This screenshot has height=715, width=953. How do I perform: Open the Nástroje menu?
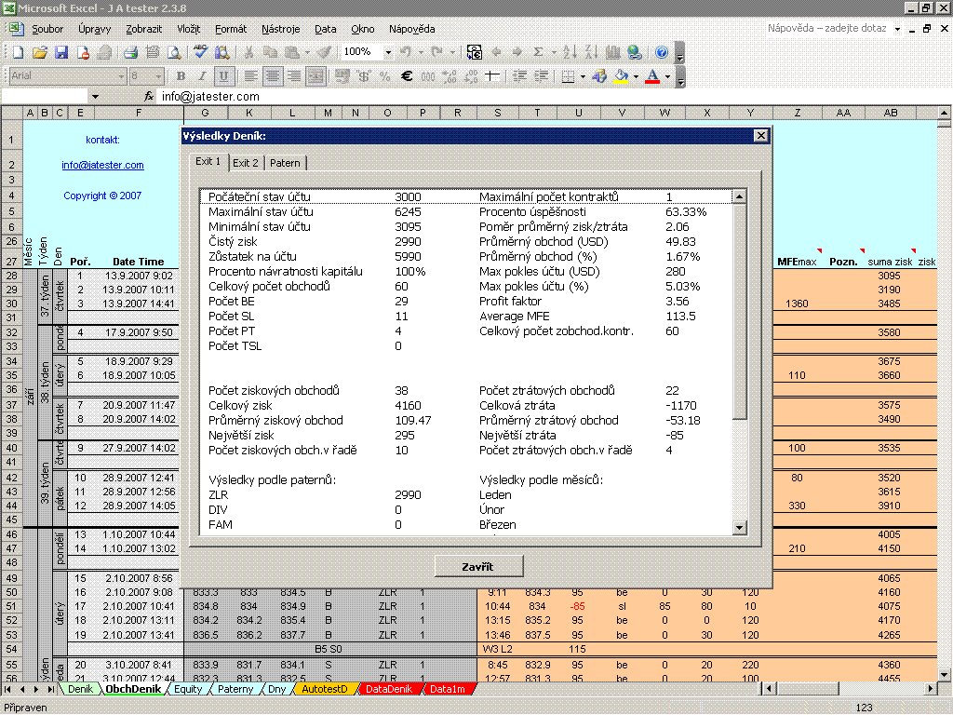[x=280, y=30]
